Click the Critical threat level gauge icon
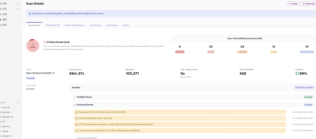 (x=32, y=46)
